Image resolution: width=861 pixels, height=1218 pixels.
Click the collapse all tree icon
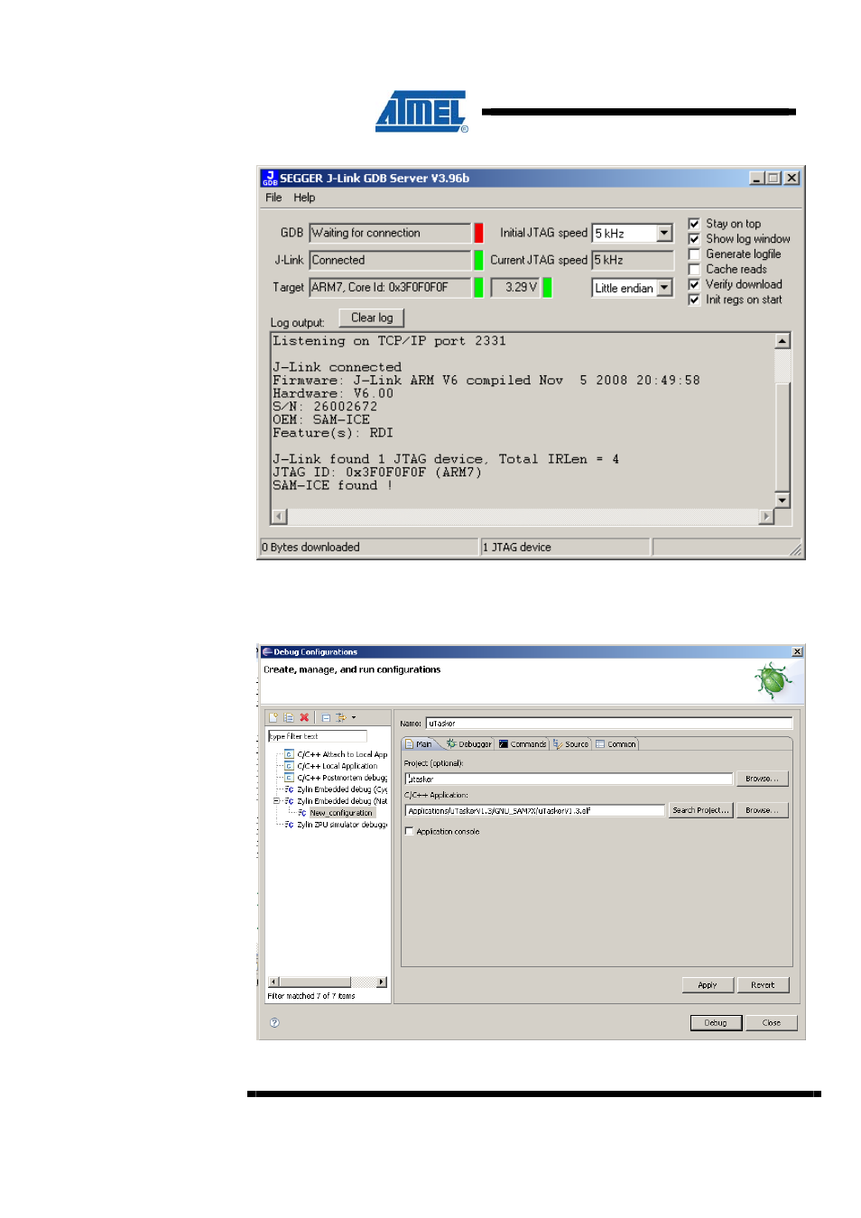(326, 718)
